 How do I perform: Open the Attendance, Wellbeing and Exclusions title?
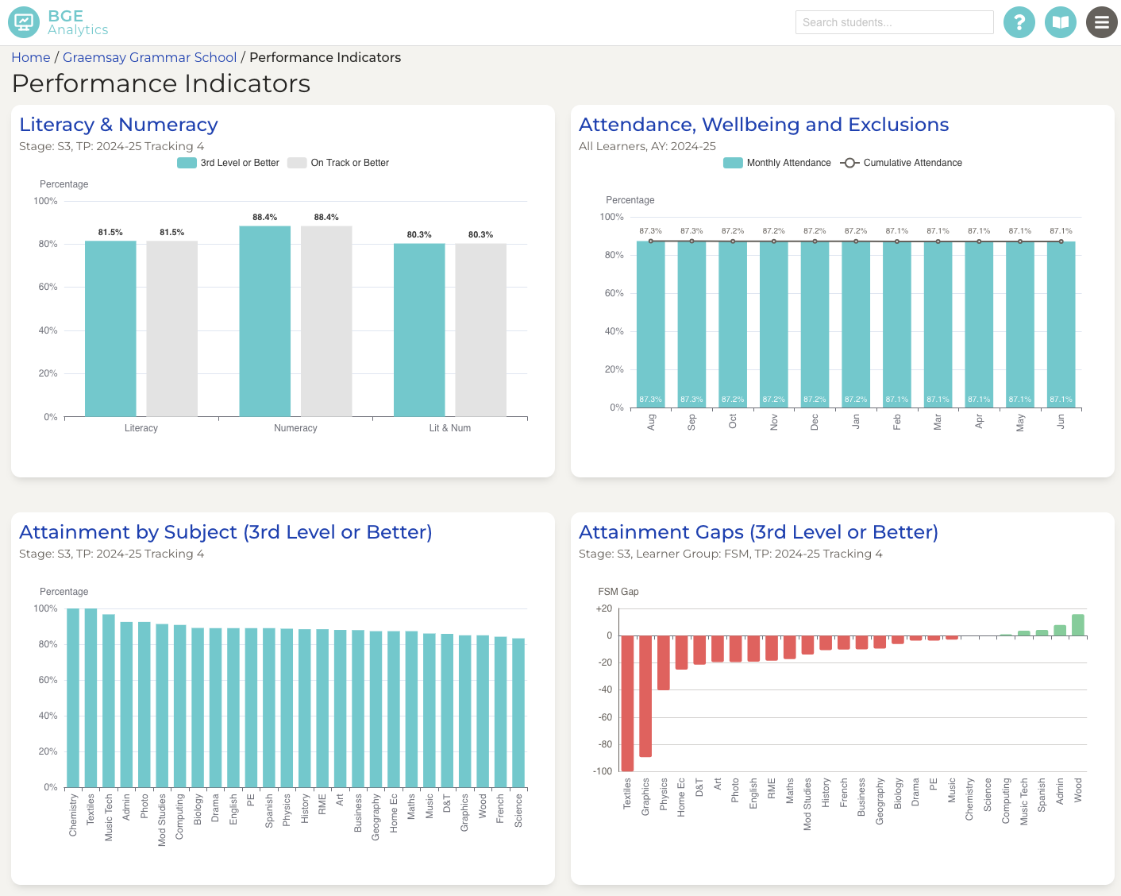pyautogui.click(x=764, y=125)
